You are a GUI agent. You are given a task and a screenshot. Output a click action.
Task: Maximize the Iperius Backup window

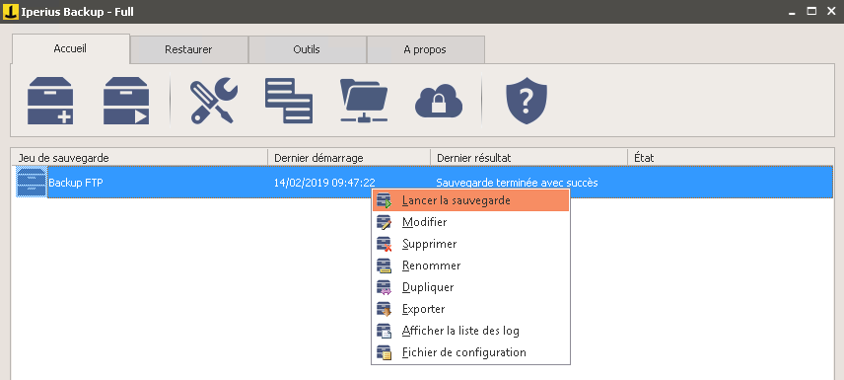(811, 11)
